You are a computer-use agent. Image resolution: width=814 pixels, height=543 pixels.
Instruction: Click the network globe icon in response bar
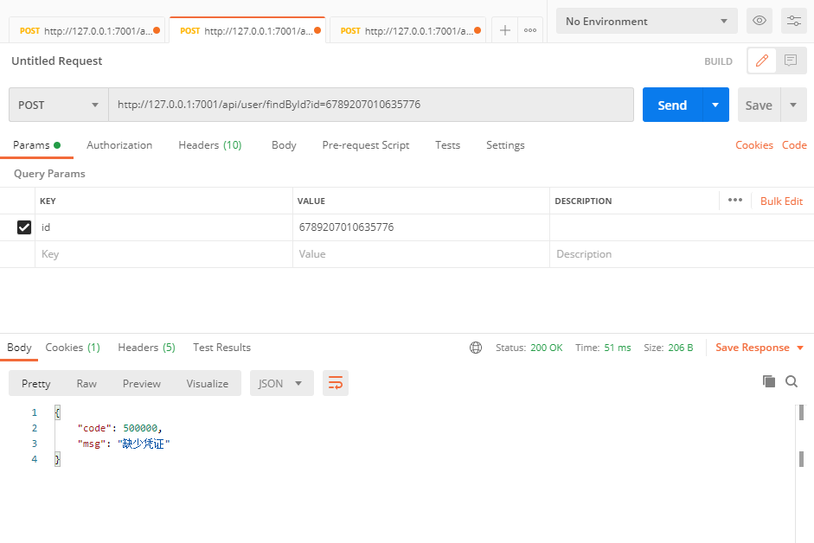(x=476, y=348)
